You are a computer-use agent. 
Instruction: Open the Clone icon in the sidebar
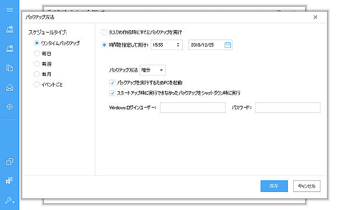[x=9, y=162]
